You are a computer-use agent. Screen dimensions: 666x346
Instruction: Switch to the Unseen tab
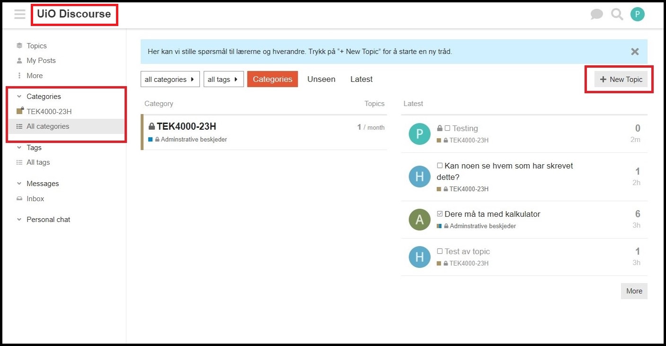[x=321, y=79]
